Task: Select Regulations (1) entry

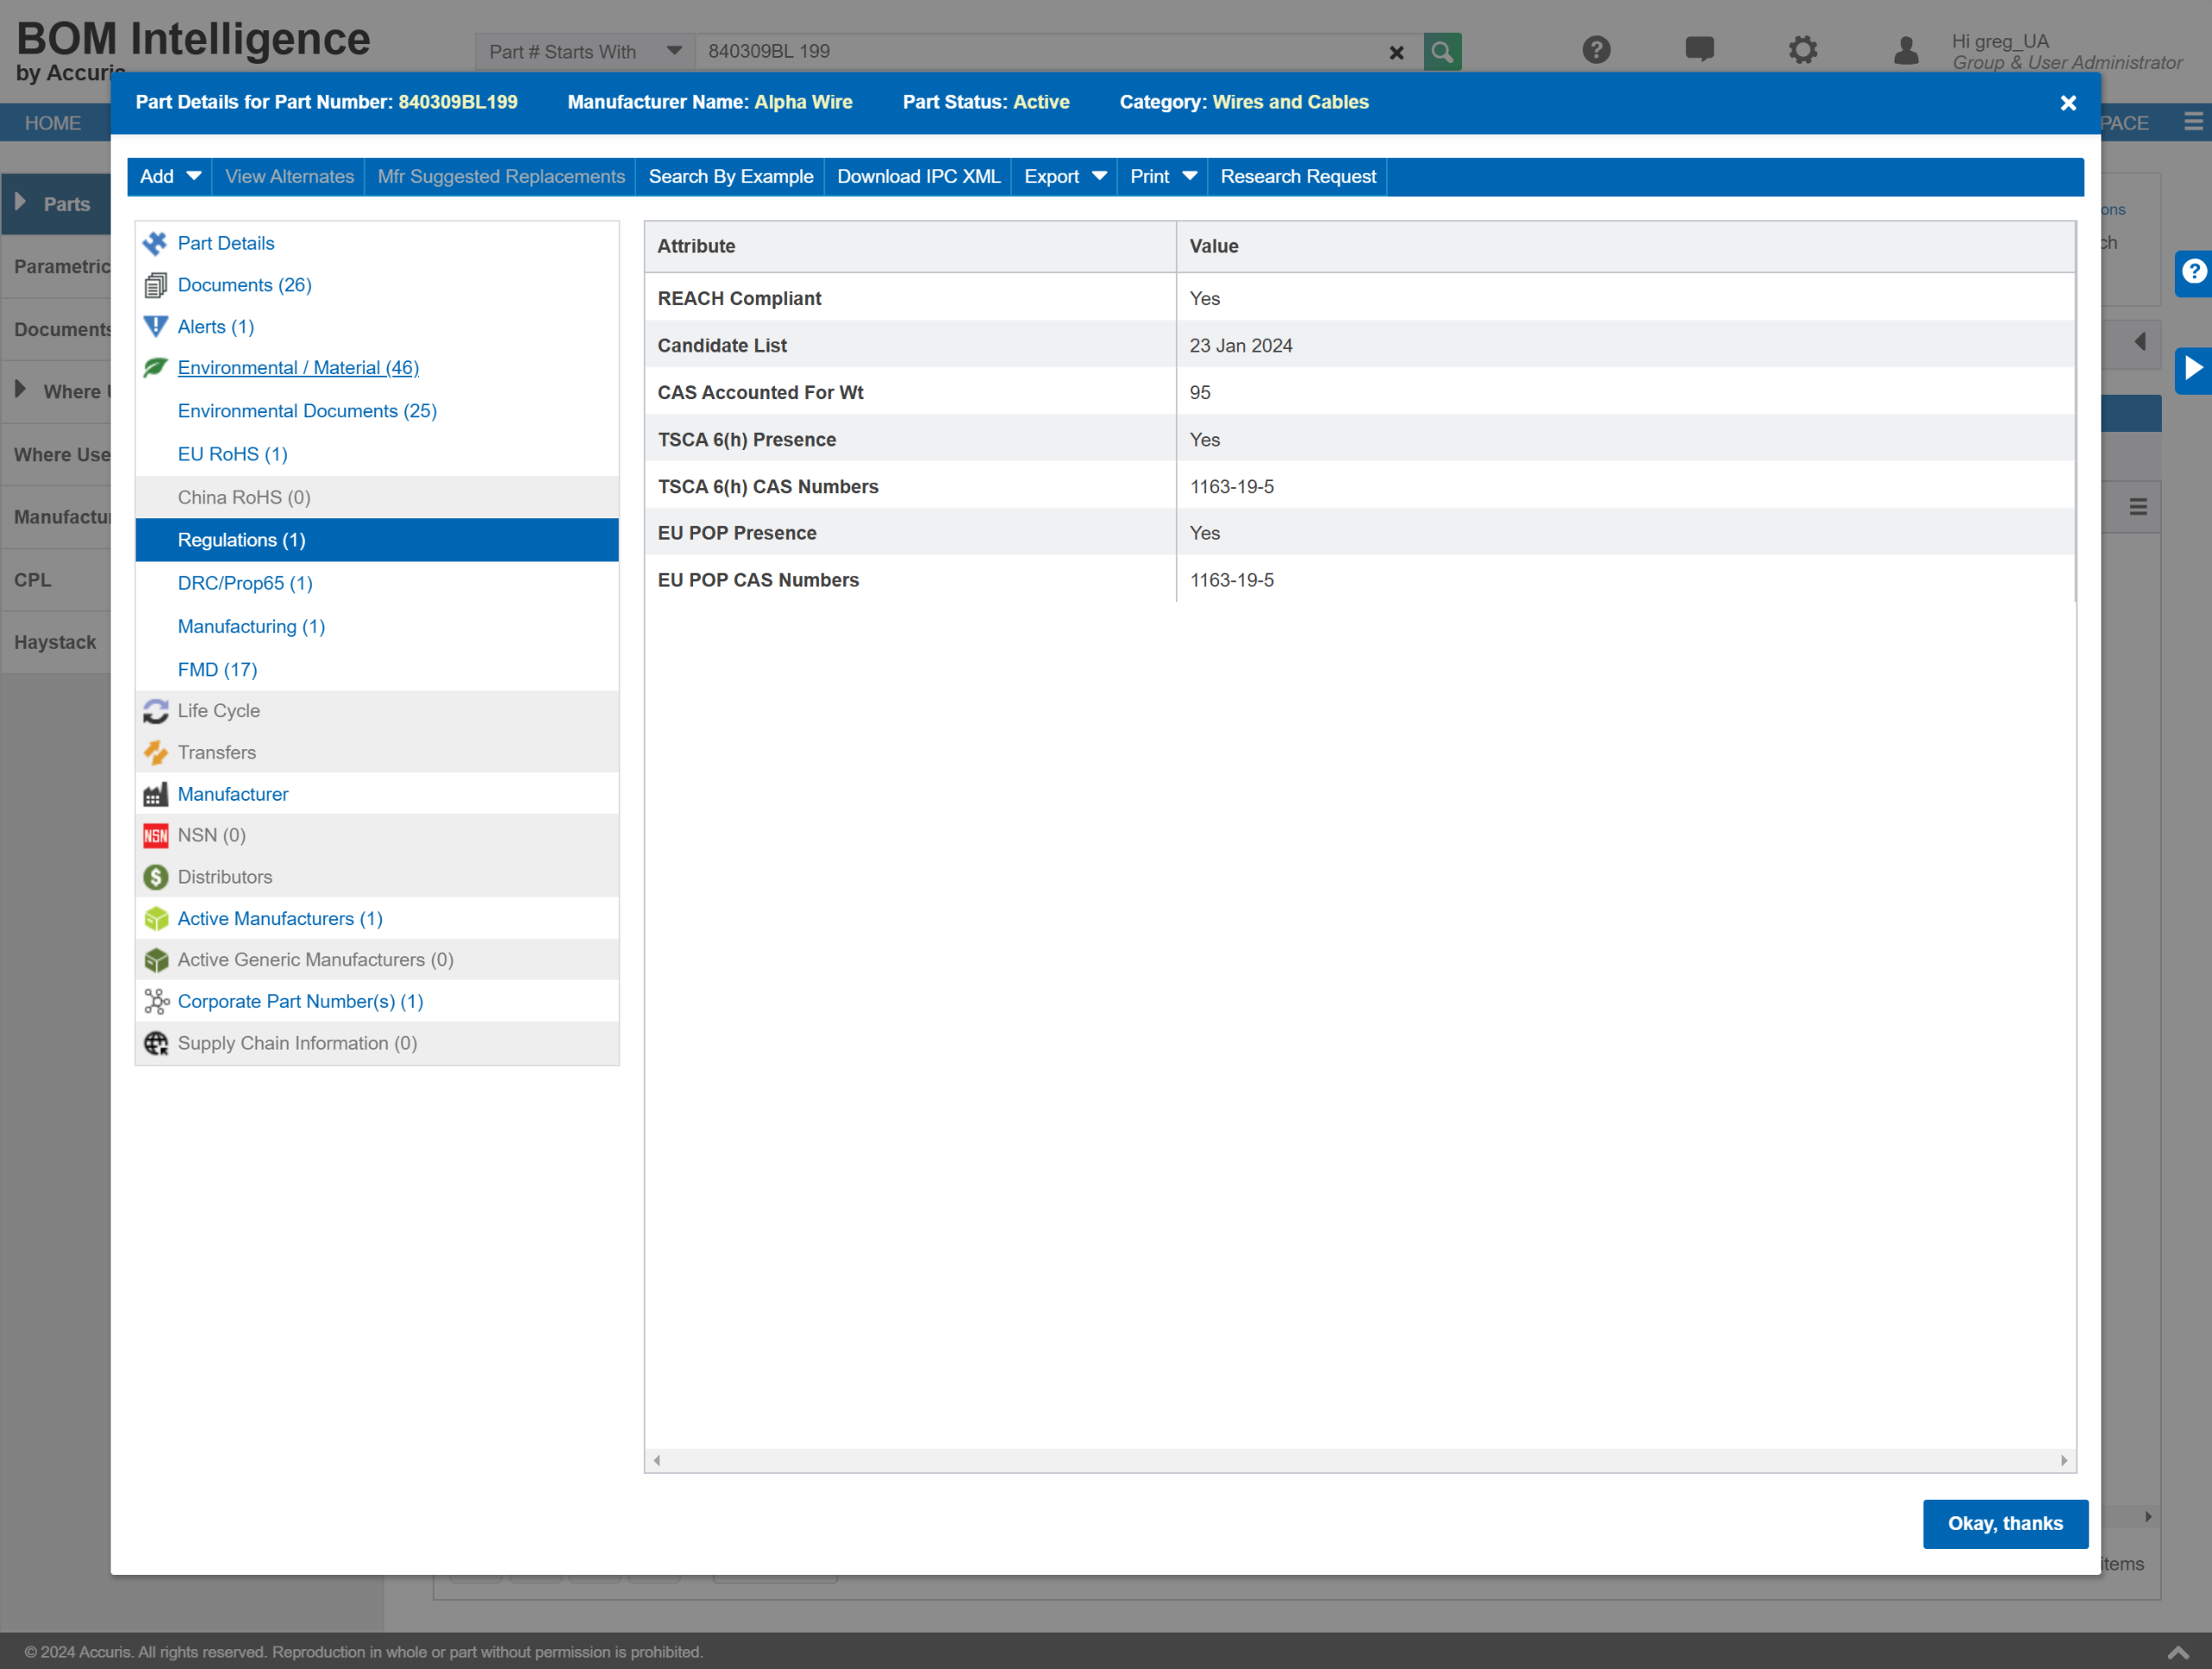Action: (x=377, y=540)
